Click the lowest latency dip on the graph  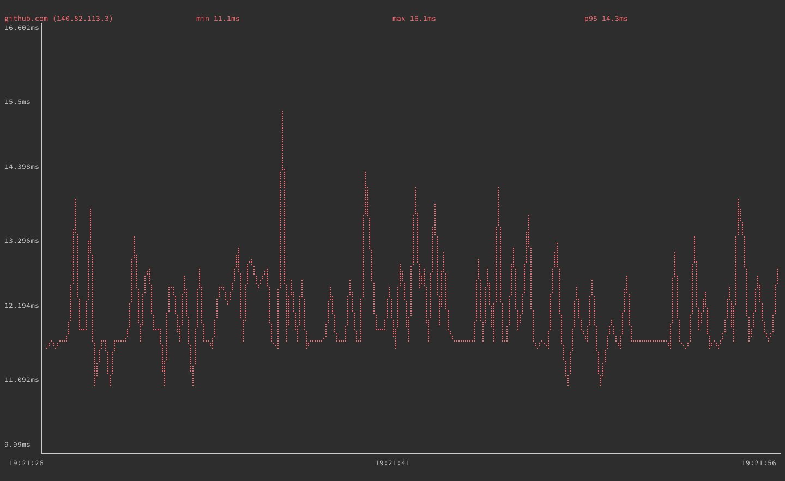[568, 386]
